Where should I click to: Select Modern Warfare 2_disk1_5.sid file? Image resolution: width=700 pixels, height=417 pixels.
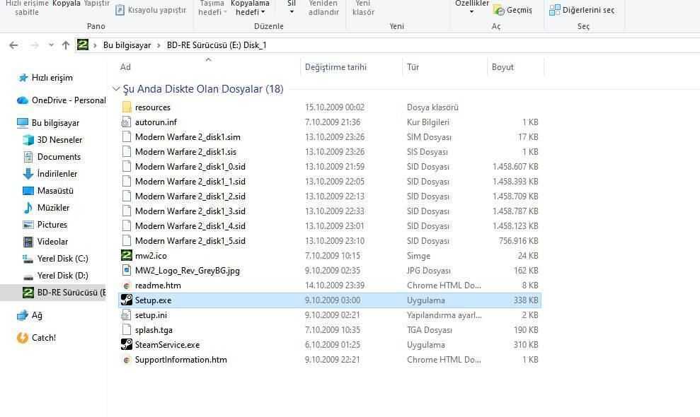[190, 241]
